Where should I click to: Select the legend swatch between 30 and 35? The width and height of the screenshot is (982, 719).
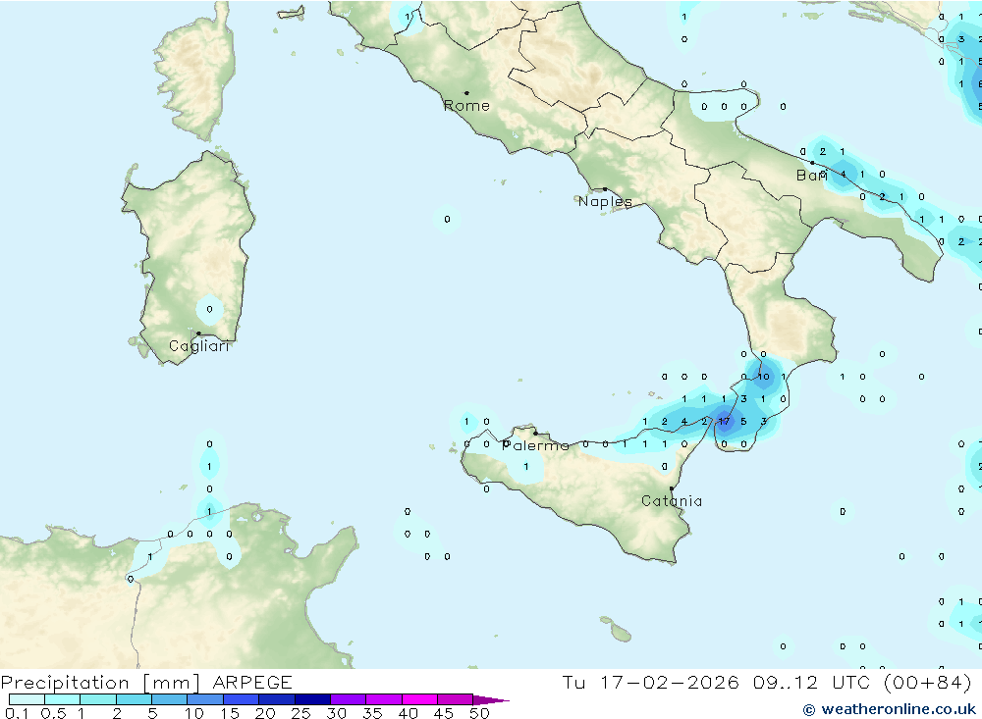348,700
